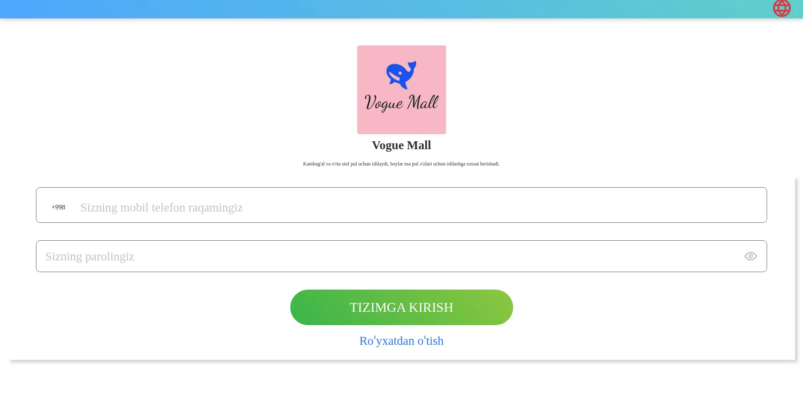Click blank space between phone and password fields
The height and width of the screenshot is (415, 803).
click(x=401, y=232)
